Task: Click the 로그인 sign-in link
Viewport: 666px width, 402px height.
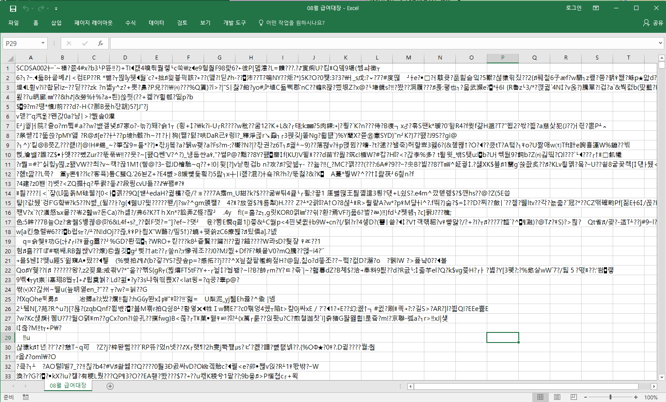Action: [x=573, y=8]
